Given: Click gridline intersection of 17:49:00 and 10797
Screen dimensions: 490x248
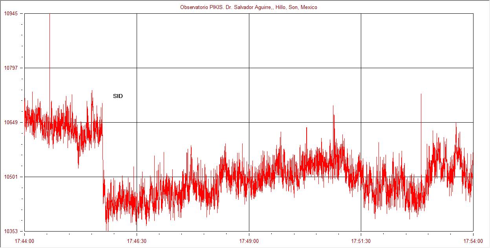Looking at the screenshot, I should (x=249, y=68).
